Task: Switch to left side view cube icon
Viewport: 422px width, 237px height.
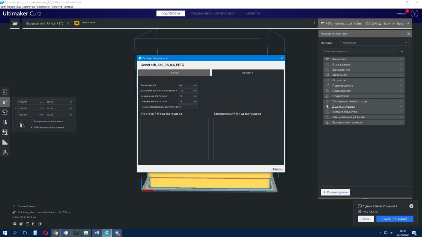Action: pos(34,224)
